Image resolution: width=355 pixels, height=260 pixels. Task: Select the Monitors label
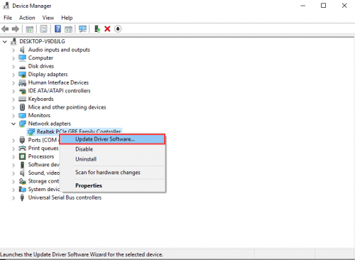pos(39,115)
